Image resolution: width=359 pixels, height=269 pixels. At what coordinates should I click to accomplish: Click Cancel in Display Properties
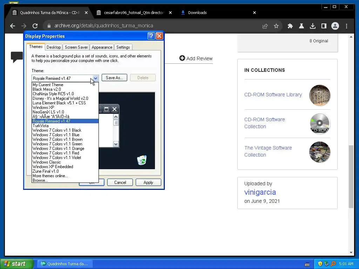click(120, 182)
